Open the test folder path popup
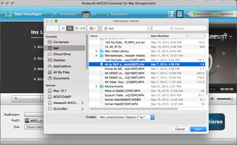The width and height of the screenshot is (237, 145). pos(126,28)
